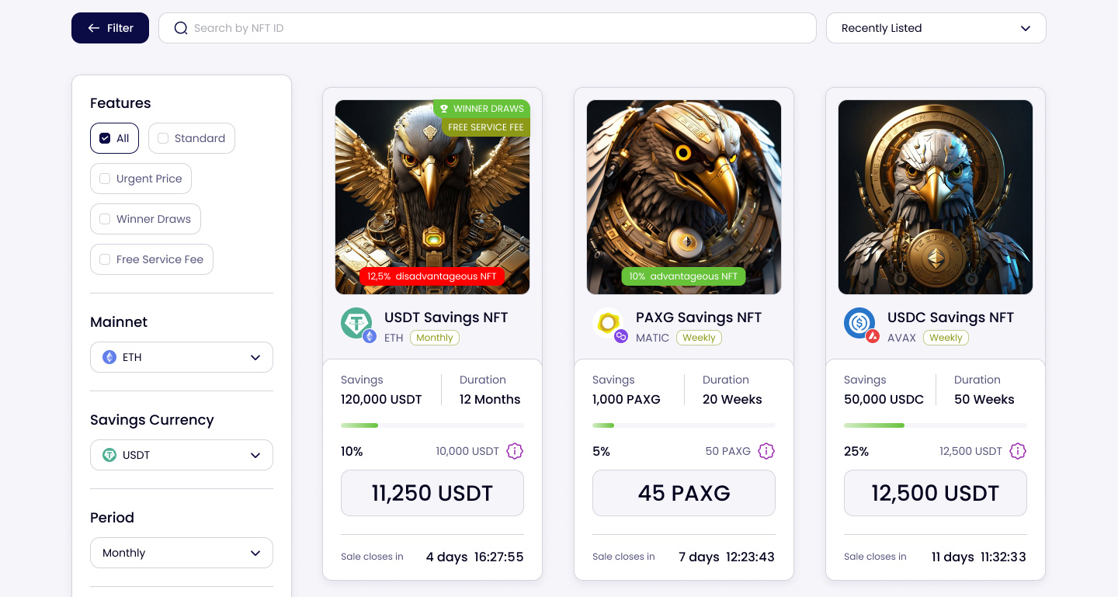The width and height of the screenshot is (1118, 597).
Task: Click the USDT token icon on first card
Action: point(358,324)
